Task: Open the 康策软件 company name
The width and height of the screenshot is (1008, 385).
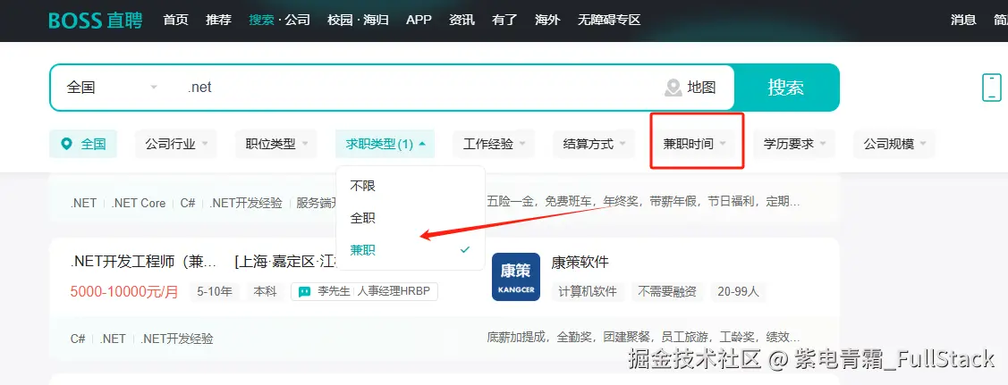Action: pyautogui.click(x=580, y=262)
